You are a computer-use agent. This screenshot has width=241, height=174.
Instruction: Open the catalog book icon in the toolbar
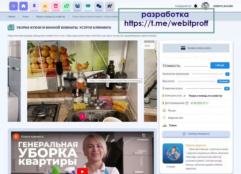[88, 6]
